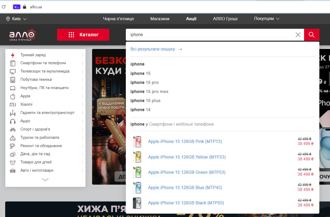The height and width of the screenshot is (217, 330).
Task: Click the house icon for Дача, дім та сад
Action: pos(13,154)
